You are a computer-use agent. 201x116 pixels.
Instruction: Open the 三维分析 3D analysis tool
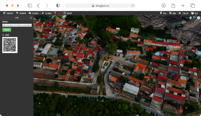(183, 13)
